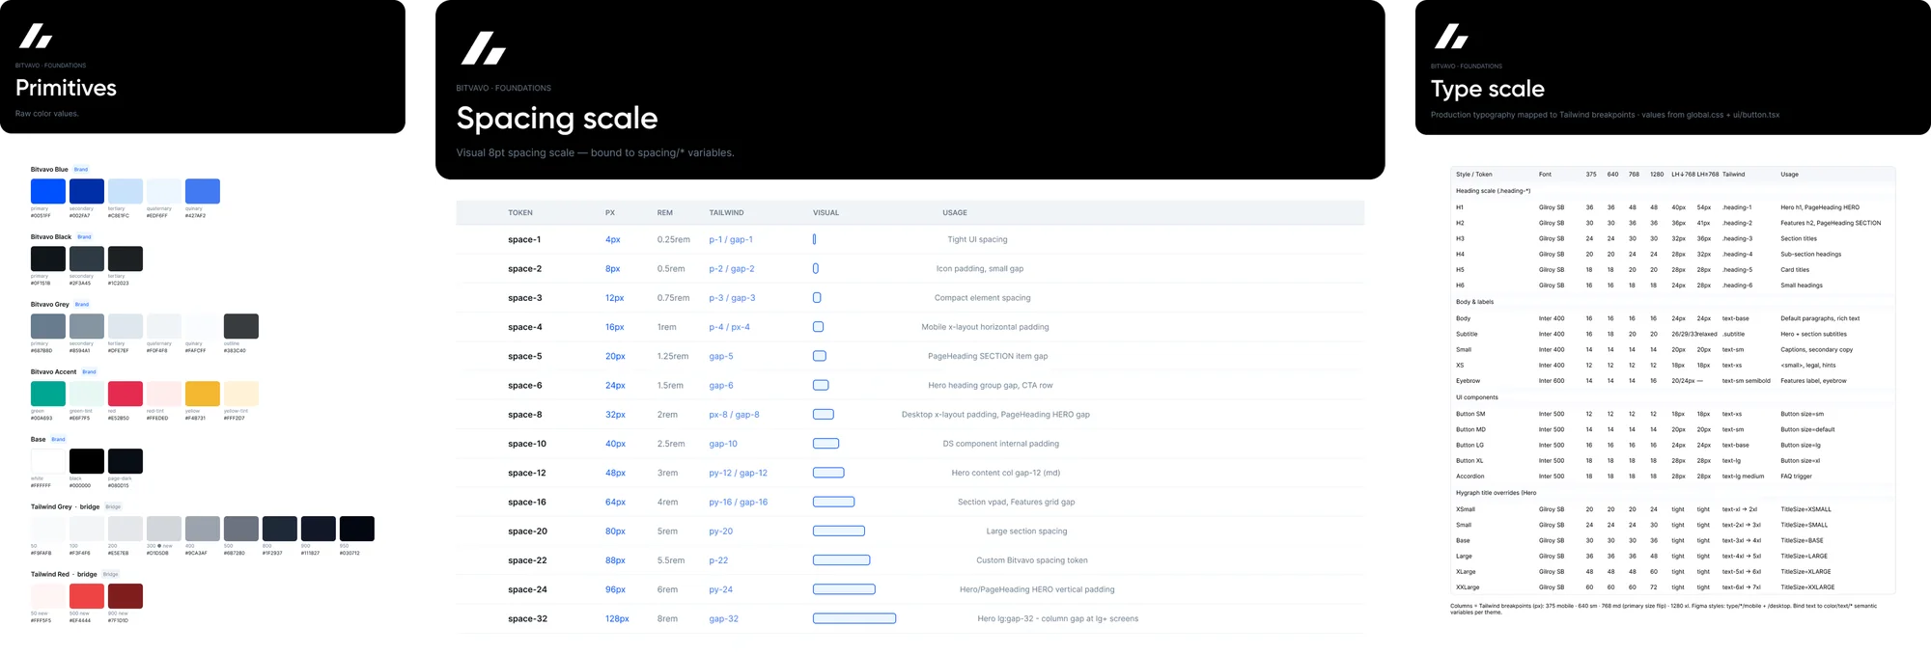The width and height of the screenshot is (1931, 654).
Task: Click the 'gap-32' Tailwind class
Action: click(x=724, y=618)
